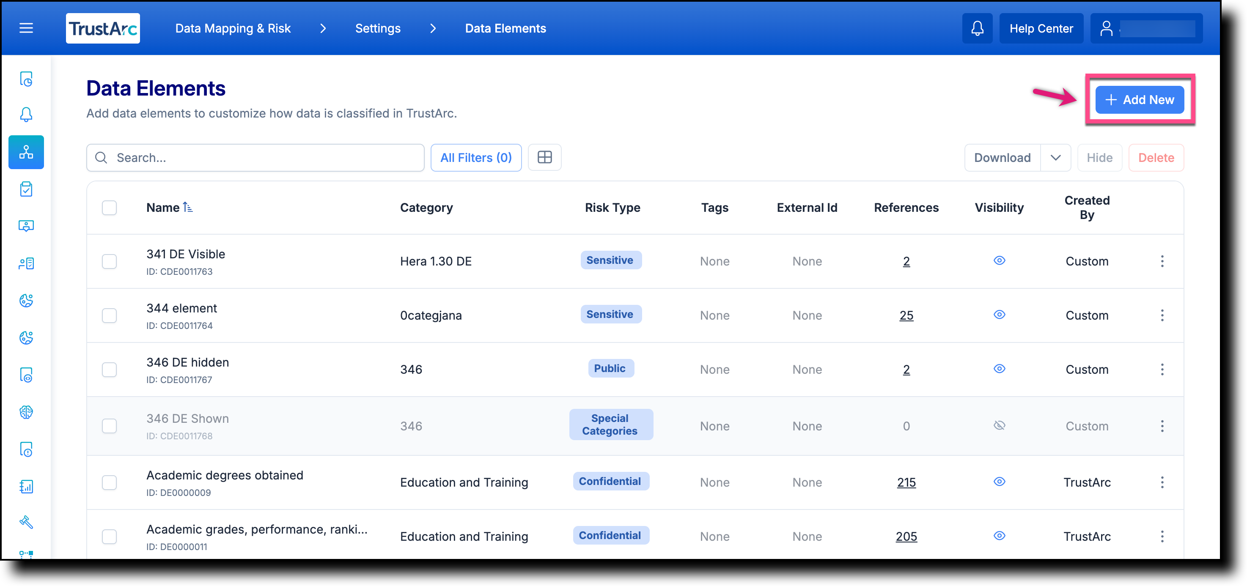Open All Filters dropdown

coord(475,157)
